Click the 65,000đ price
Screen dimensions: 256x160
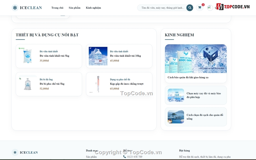115,89
